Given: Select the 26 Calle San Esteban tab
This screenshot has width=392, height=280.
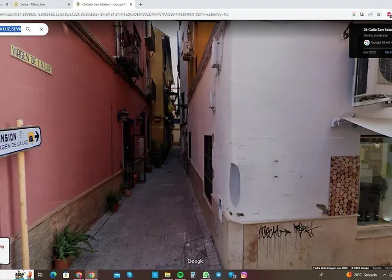Looking at the screenshot, I should click(104, 4).
